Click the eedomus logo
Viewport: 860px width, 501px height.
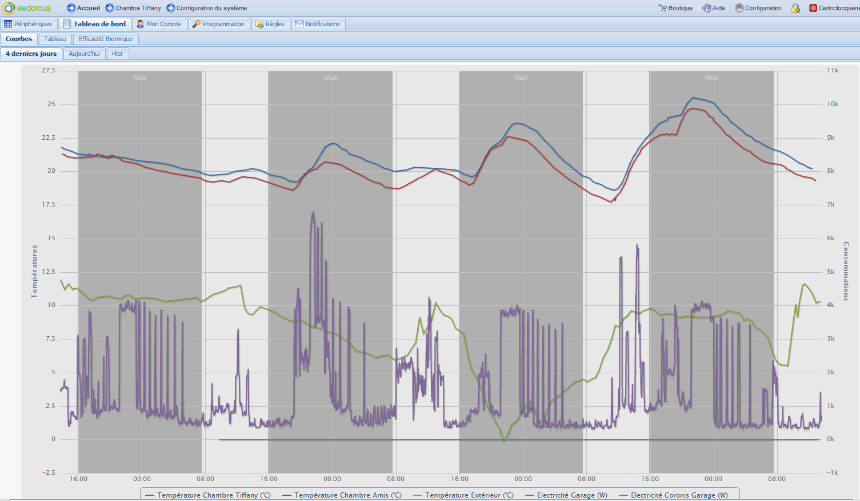point(27,8)
